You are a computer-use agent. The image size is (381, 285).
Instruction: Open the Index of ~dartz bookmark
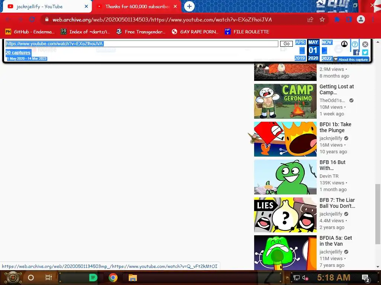(x=86, y=32)
